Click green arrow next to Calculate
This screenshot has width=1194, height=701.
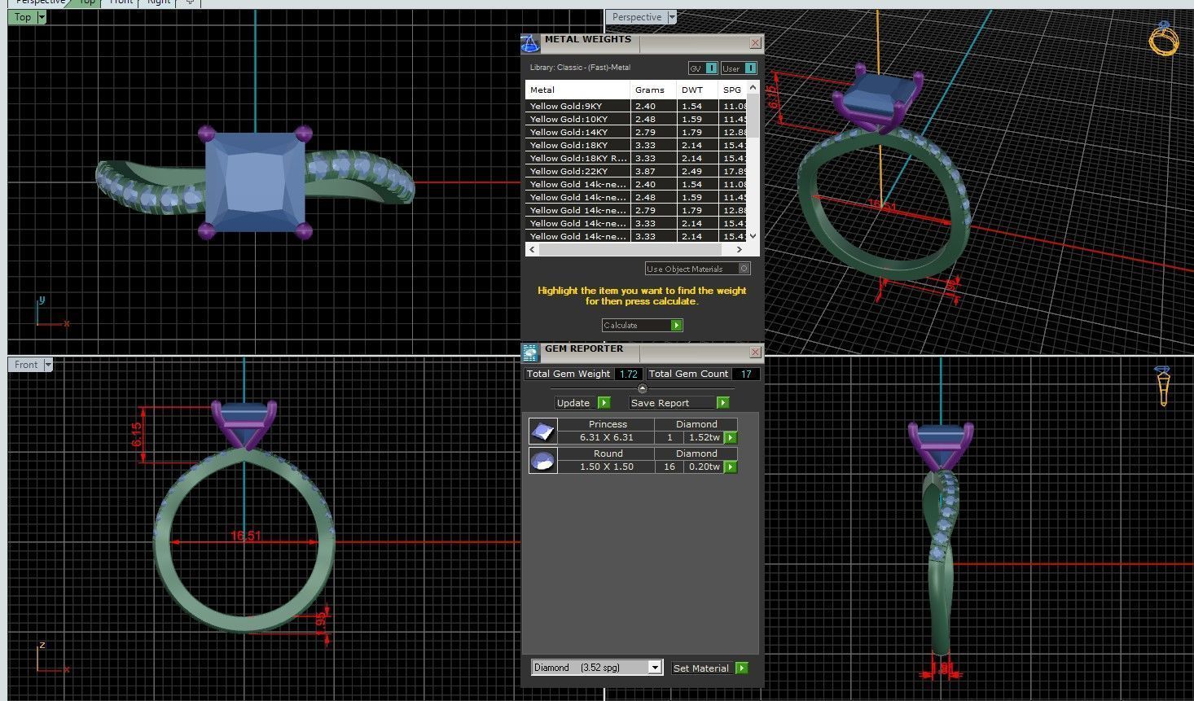coord(676,325)
